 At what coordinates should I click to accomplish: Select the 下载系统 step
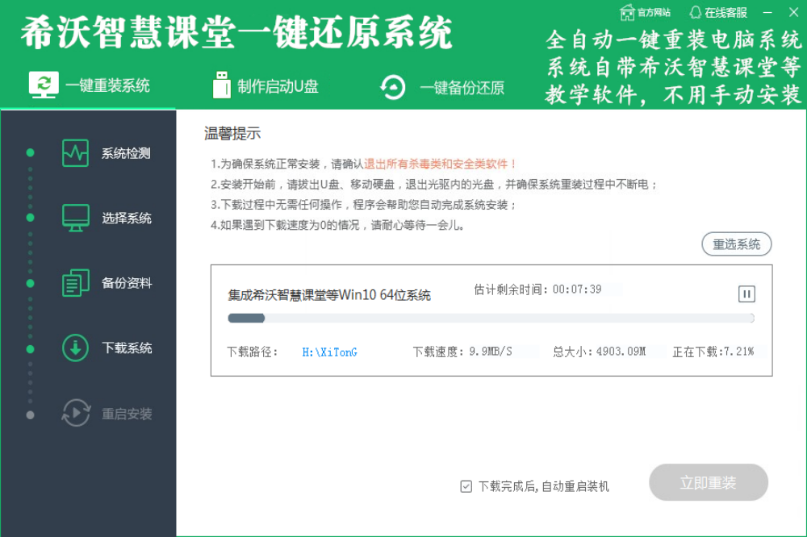point(106,348)
